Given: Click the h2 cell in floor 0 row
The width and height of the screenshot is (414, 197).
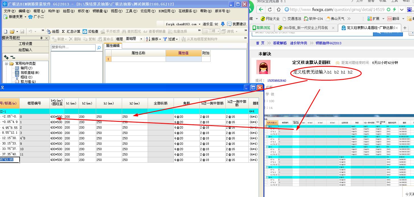Looking at the screenshot, I should 135,116.
